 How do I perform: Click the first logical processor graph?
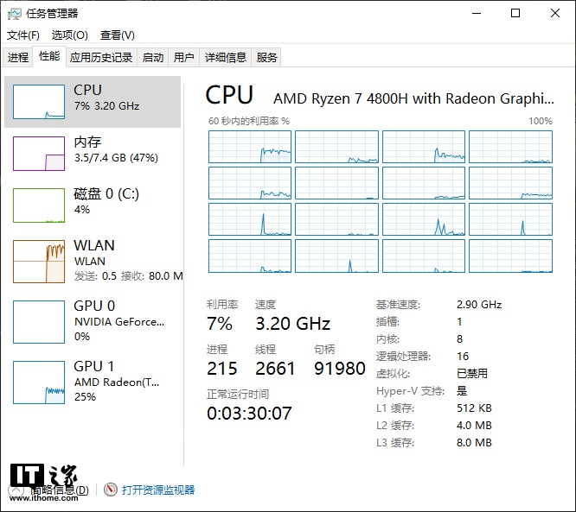(250, 147)
